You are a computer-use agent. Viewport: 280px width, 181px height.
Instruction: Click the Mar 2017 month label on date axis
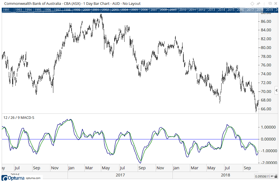[x=89, y=168]
